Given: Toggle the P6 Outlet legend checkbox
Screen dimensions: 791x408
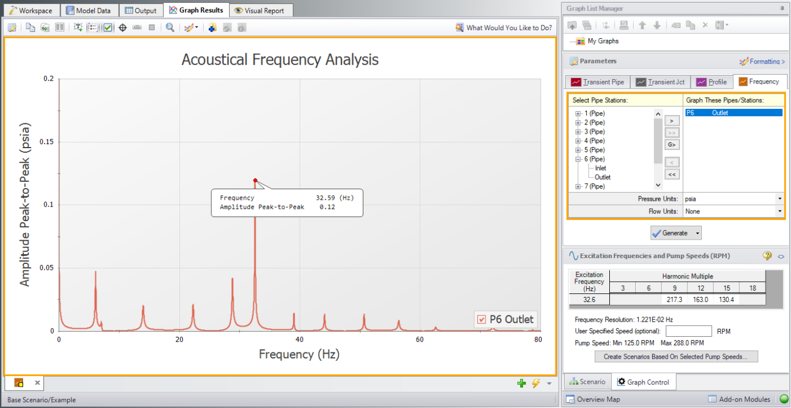Looking at the screenshot, I should (x=481, y=319).
